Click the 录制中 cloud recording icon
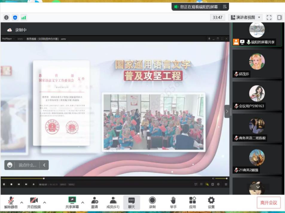285x213 pixels. (10, 30)
